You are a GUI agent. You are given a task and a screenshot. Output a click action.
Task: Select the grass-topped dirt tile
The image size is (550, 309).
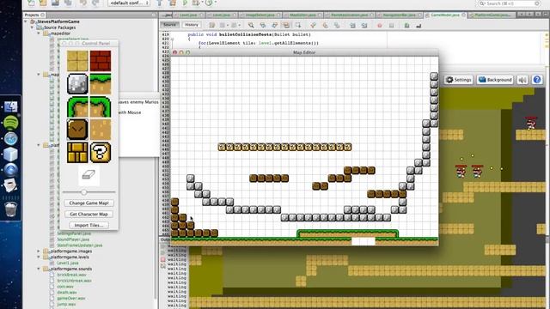point(101,84)
